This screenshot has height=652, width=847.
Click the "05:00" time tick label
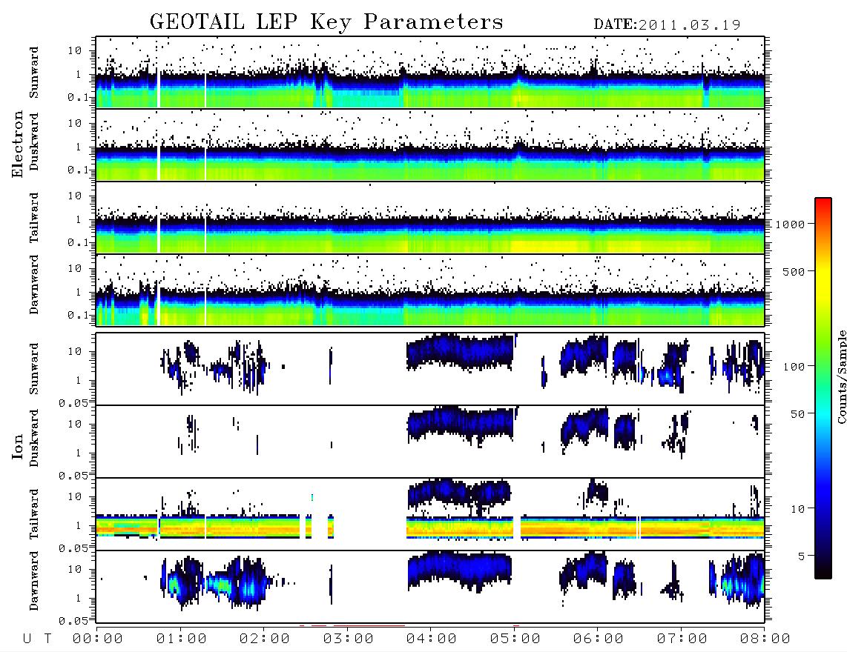[x=515, y=639]
